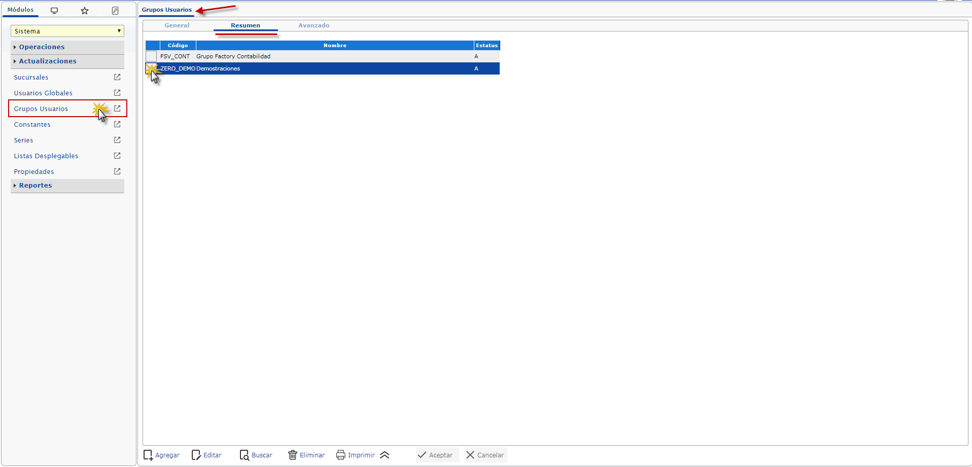This screenshot has width=972, height=467.
Task: Open Usuarios Globales in new window icon
Action: [117, 93]
